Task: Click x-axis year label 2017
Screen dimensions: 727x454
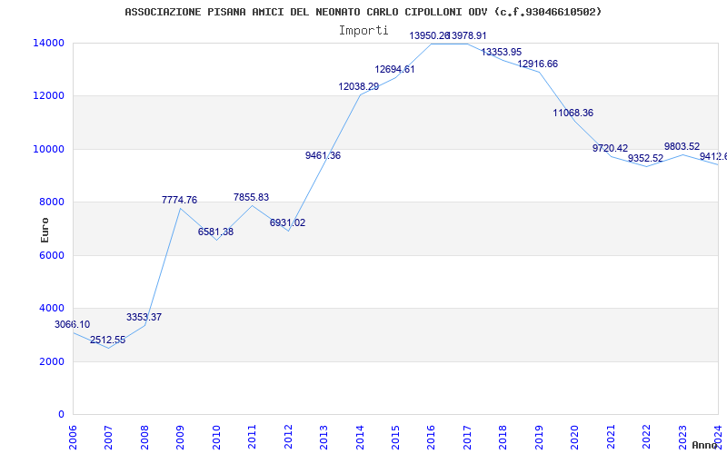Action: click(467, 437)
